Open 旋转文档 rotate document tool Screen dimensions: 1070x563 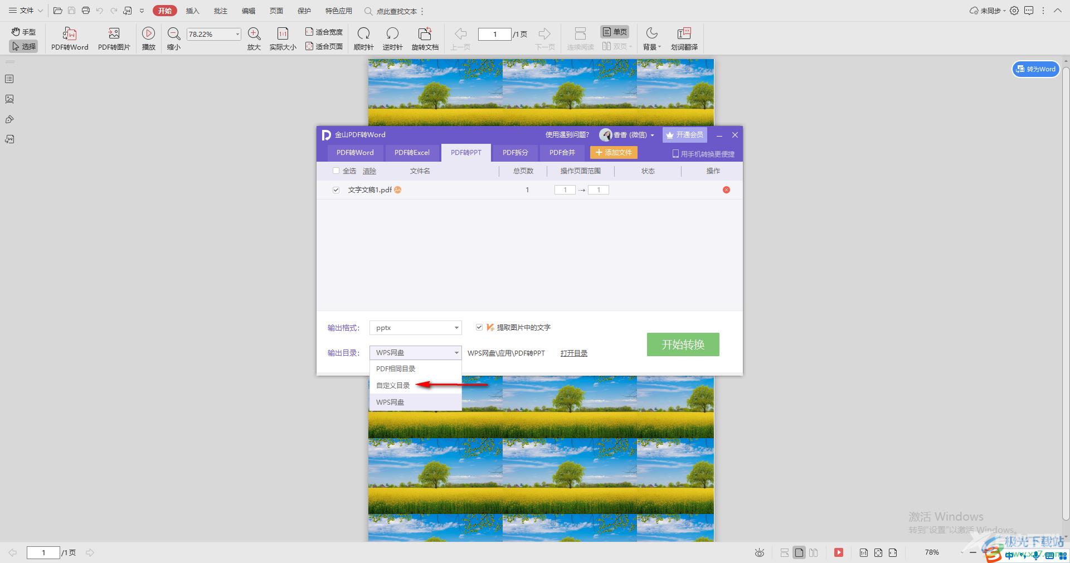coord(425,38)
